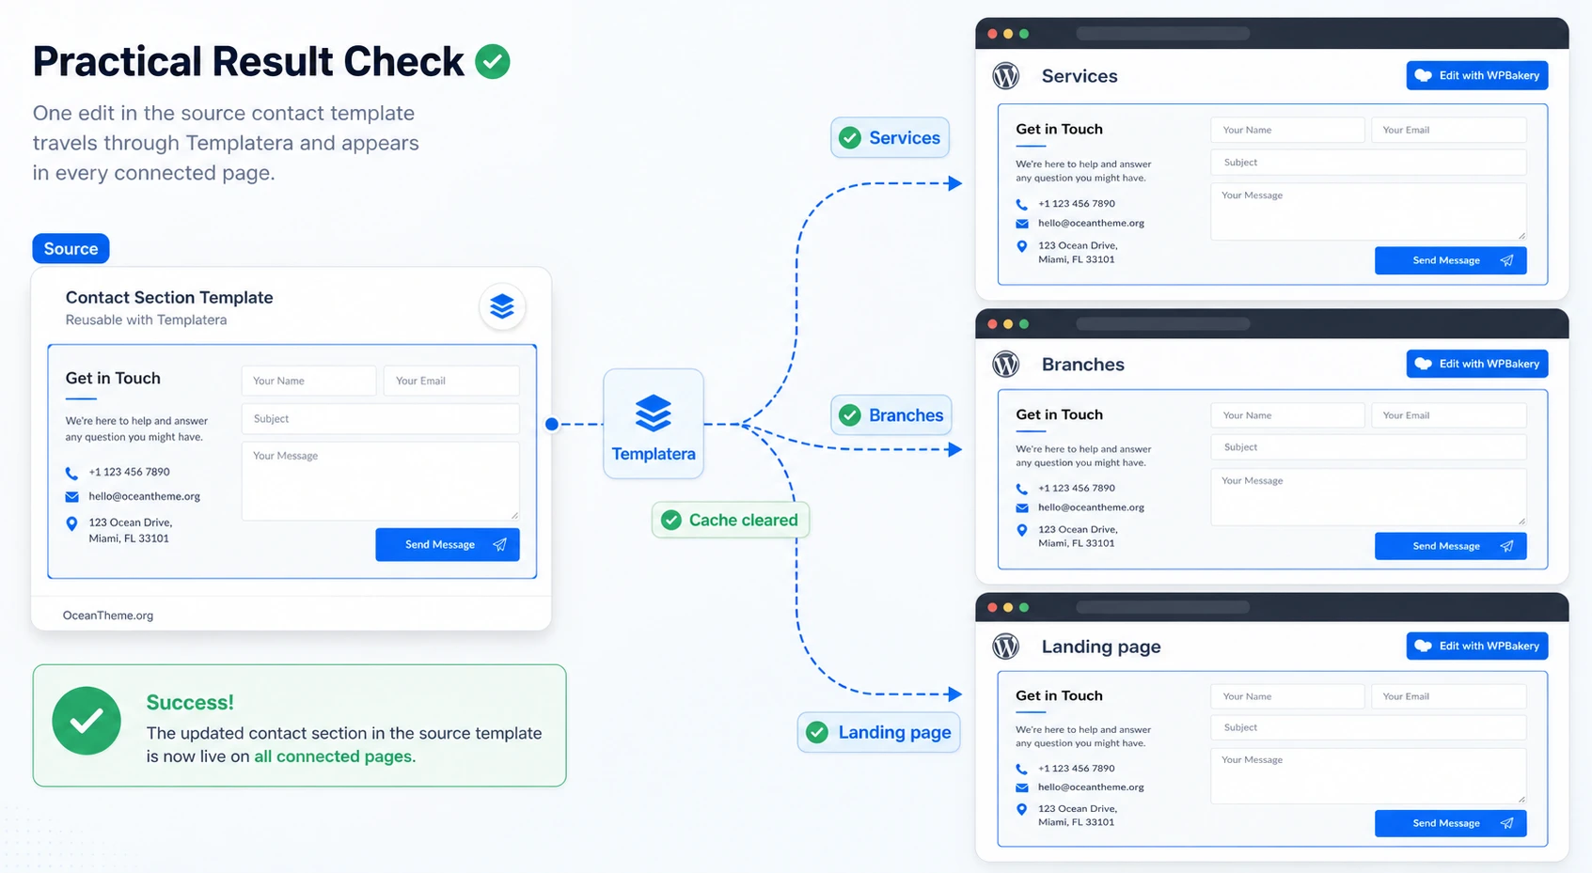Click Send Message in Services window
The height and width of the screenshot is (873, 1592).
point(1451,260)
